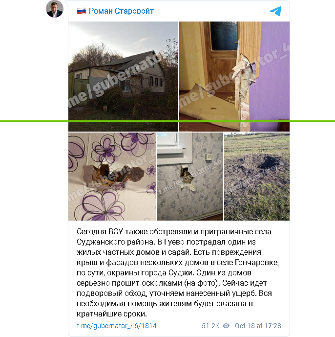Click the 51.2K view count
The image size is (335, 337).
(x=210, y=326)
